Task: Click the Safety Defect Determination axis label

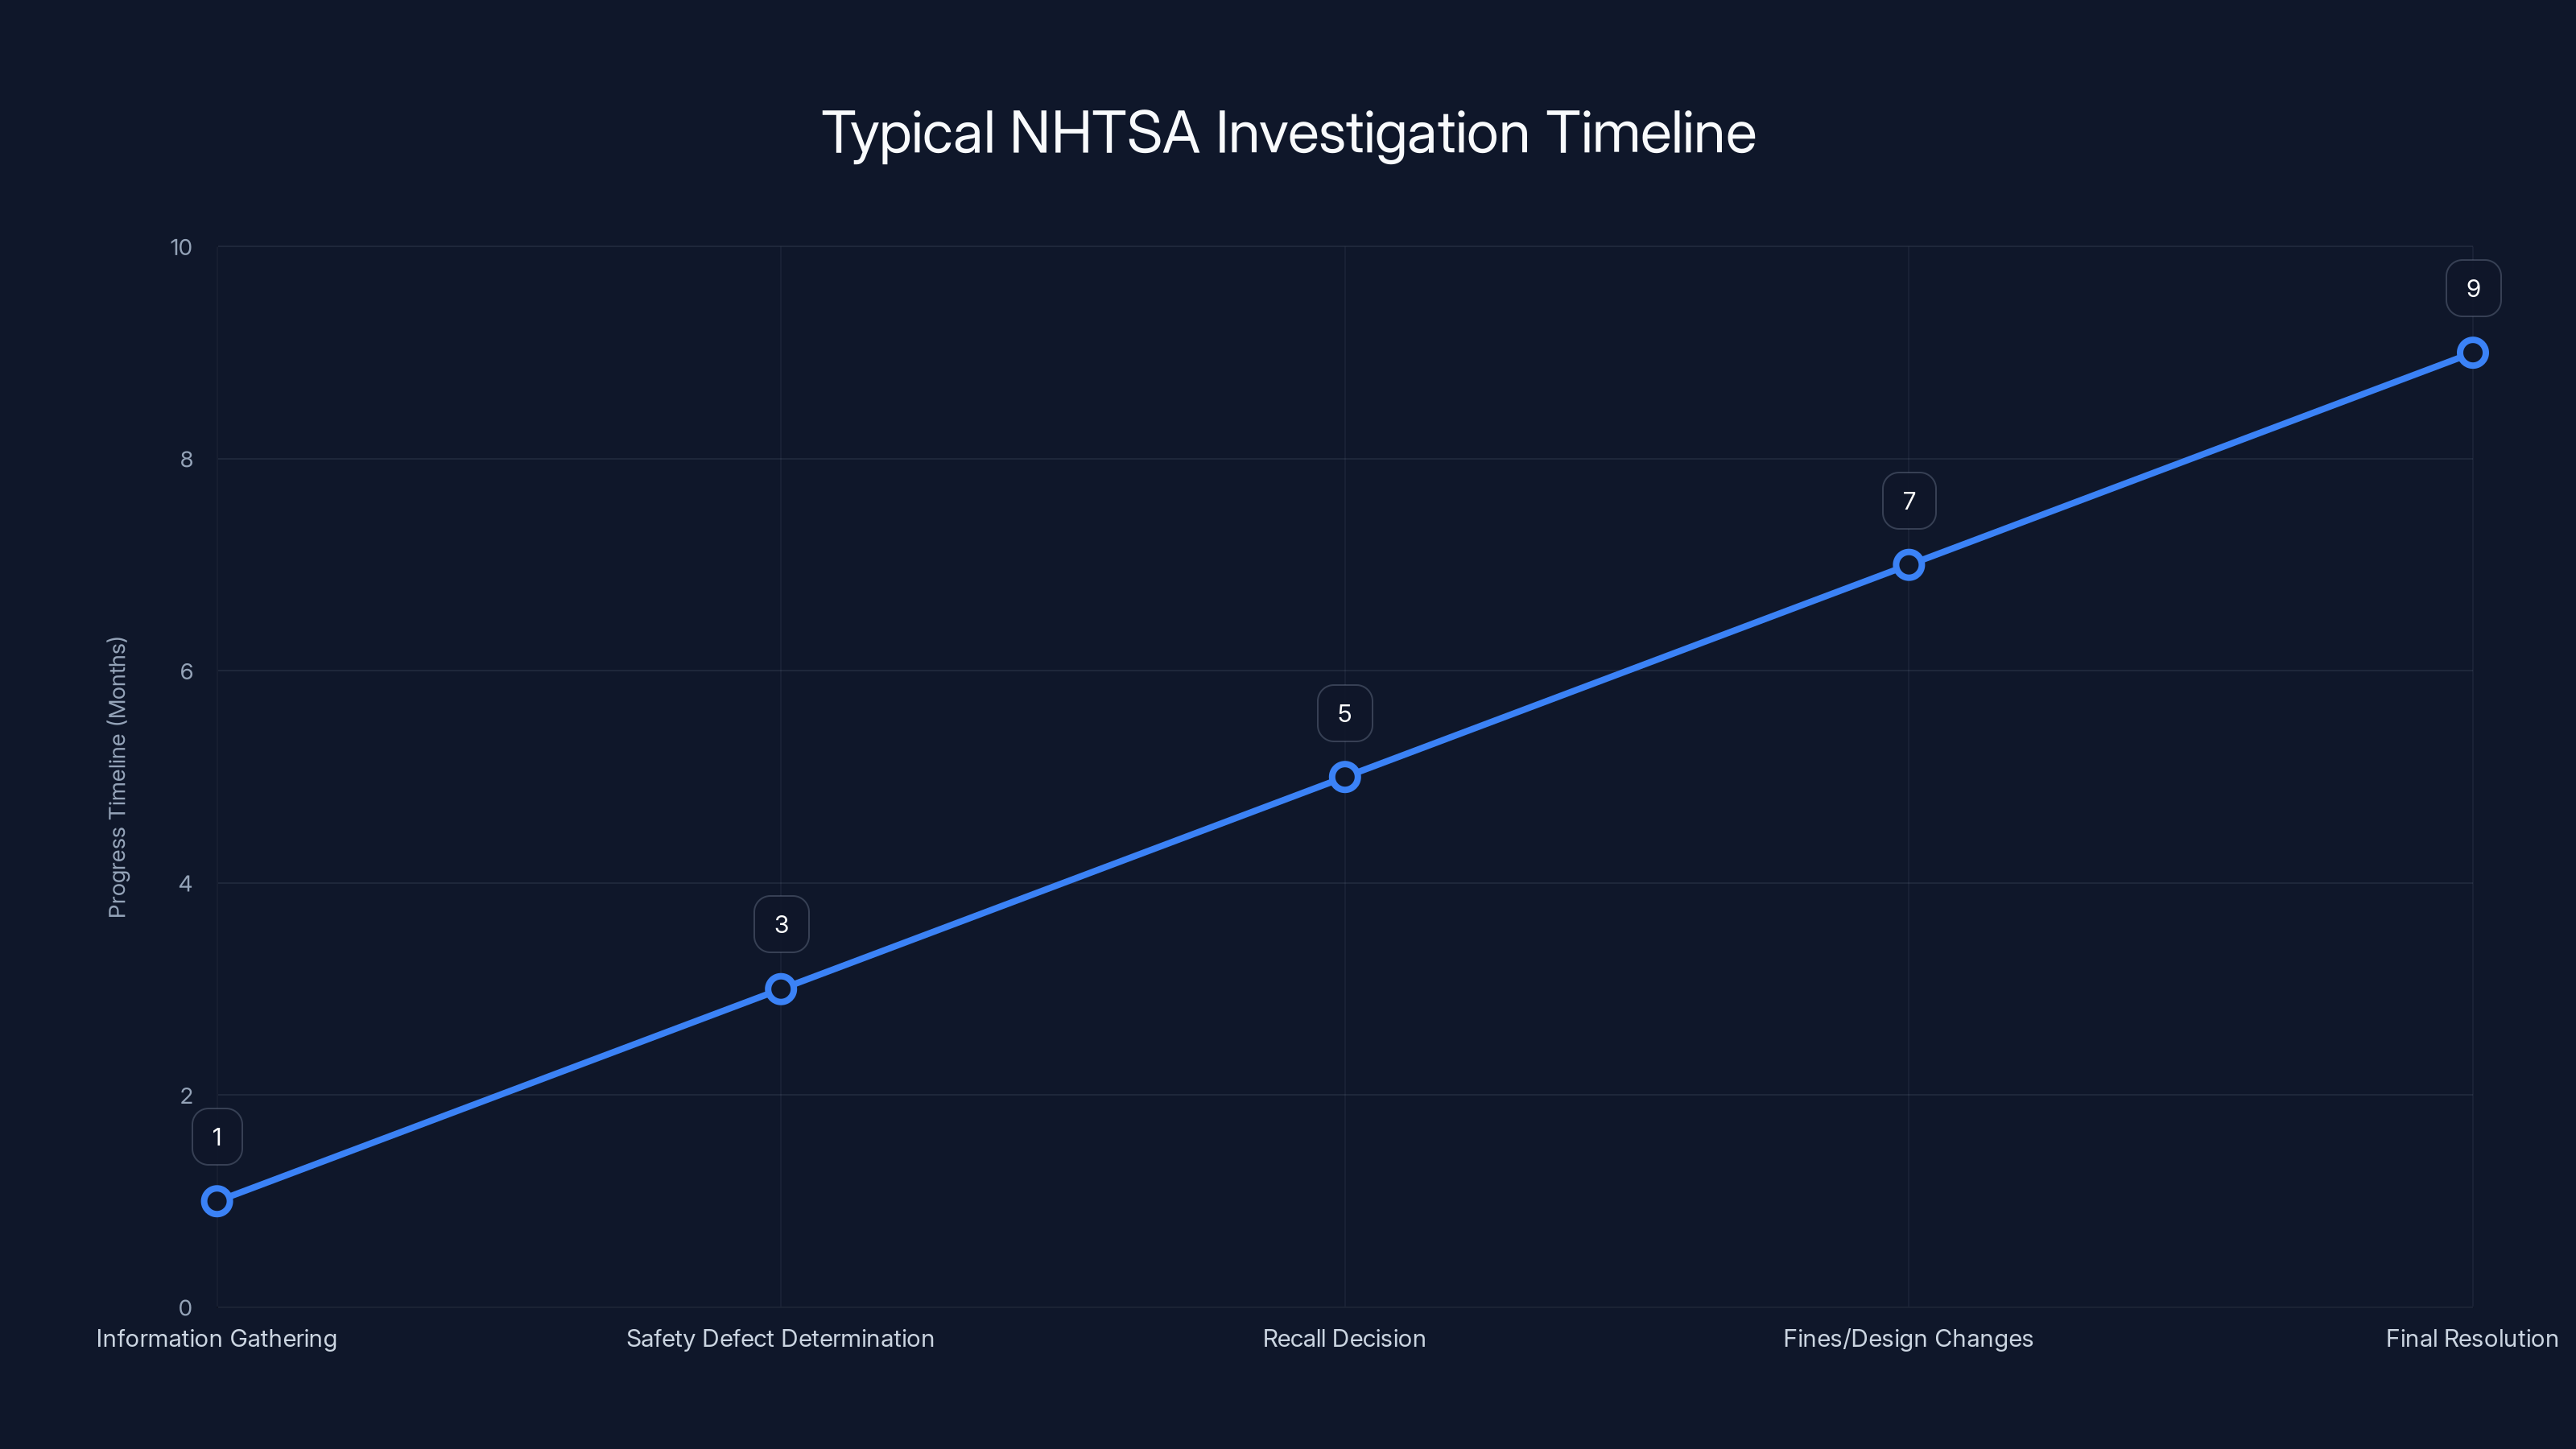Action: 781,1339
